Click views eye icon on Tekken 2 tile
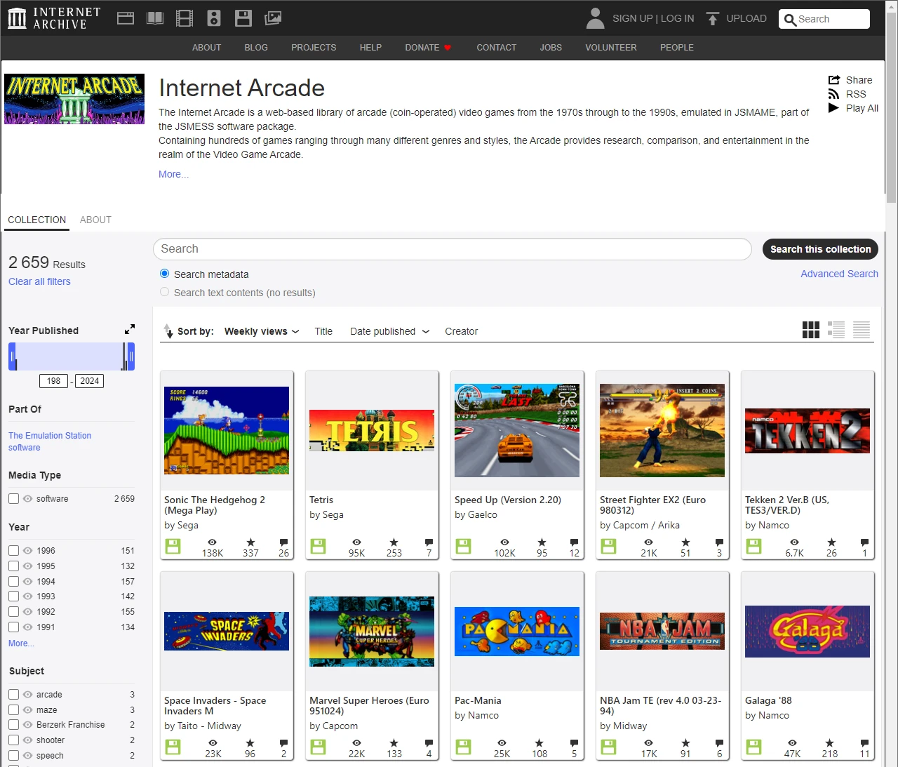This screenshot has width=898, height=767. pyautogui.click(x=794, y=542)
